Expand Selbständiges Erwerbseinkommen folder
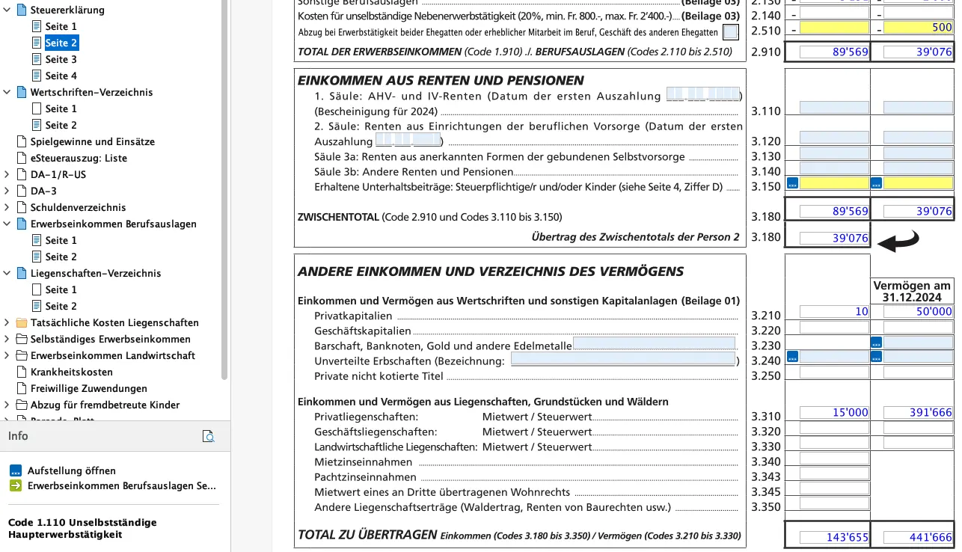This screenshot has width=962, height=552. pos(6,339)
